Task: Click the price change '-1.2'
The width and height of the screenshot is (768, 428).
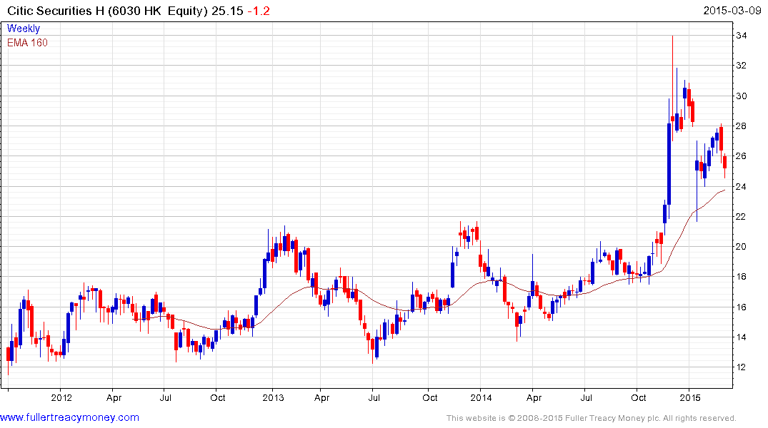Action: click(259, 11)
